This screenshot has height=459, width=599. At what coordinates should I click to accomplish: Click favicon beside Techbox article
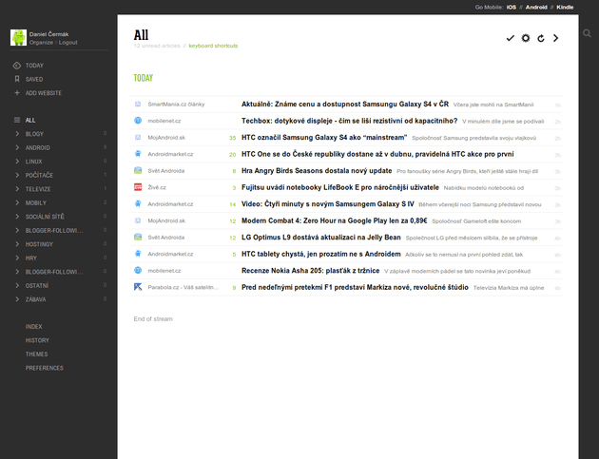(x=138, y=121)
